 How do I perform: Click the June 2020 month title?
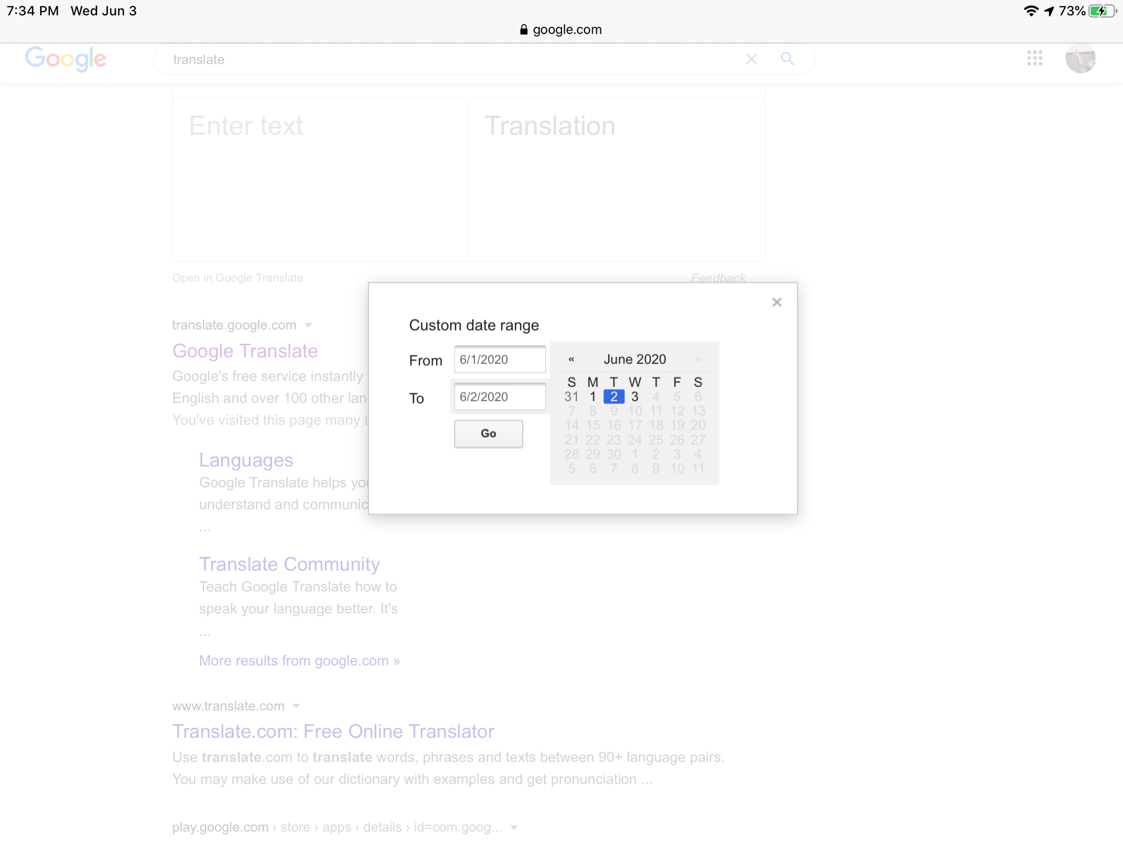(x=634, y=360)
